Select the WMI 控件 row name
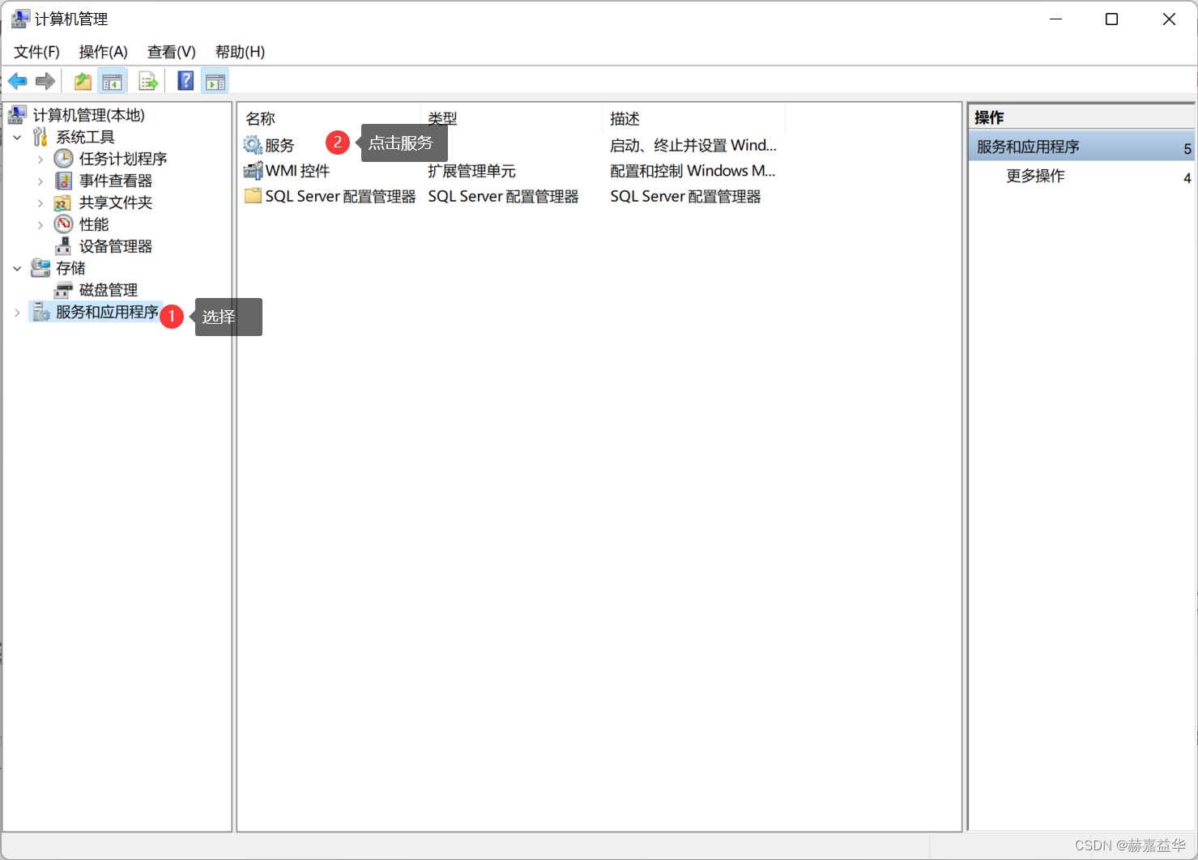Image resolution: width=1198 pixels, height=860 pixels. [x=297, y=171]
